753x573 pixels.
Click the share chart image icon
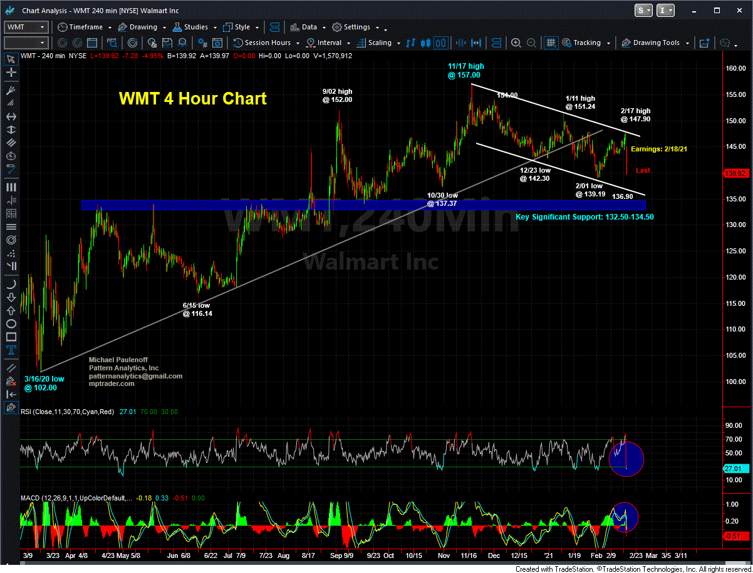[x=704, y=43]
